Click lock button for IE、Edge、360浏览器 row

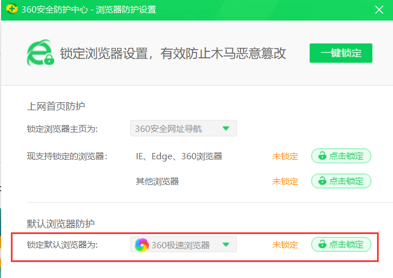(x=341, y=156)
